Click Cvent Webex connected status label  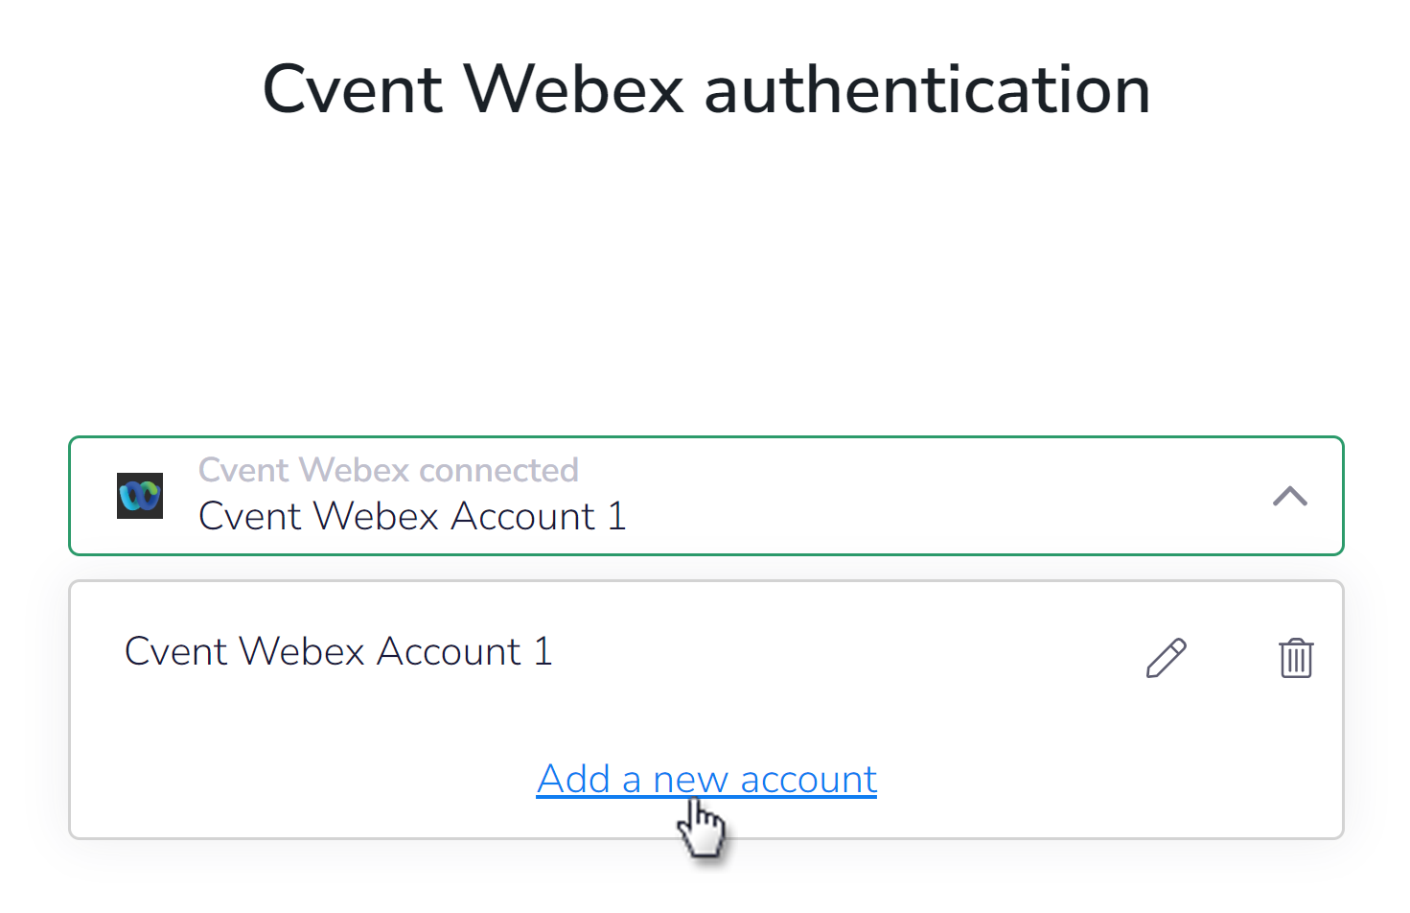(x=389, y=470)
